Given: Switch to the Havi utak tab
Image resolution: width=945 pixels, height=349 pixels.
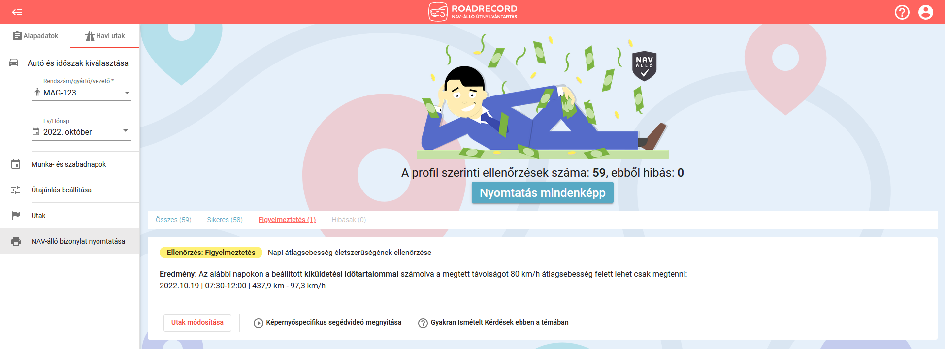Looking at the screenshot, I should (x=105, y=36).
